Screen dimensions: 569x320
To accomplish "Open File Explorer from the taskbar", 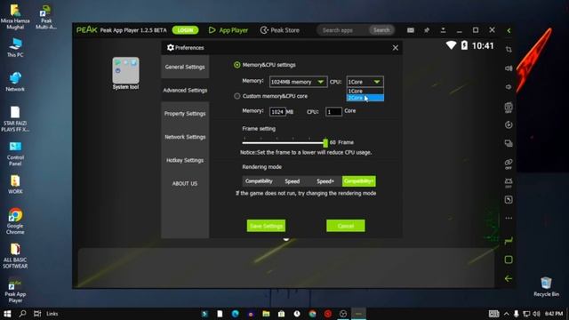I will click(266, 314).
